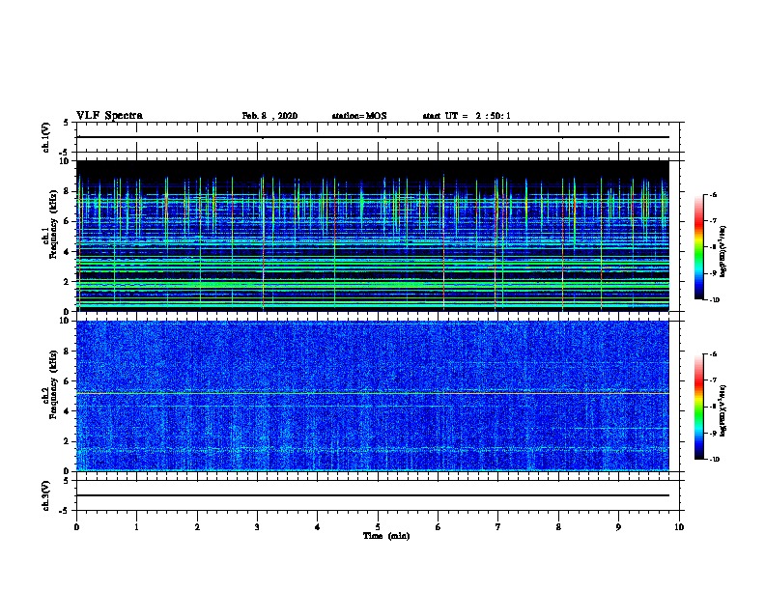
Task: Click the 'start UT = 2:50:1' text
Action: point(467,116)
